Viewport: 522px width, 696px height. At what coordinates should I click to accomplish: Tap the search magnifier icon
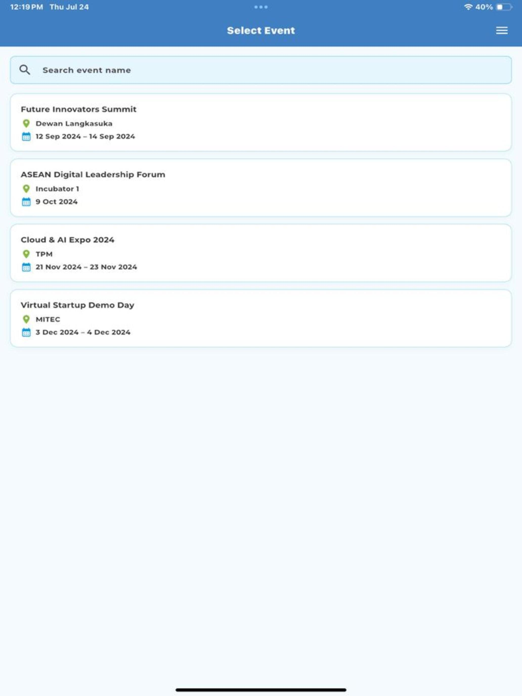click(25, 70)
